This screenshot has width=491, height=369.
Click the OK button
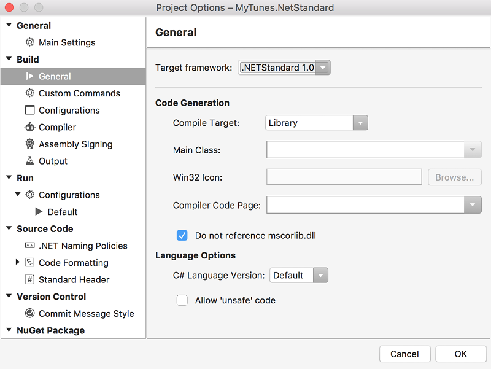tap(461, 354)
